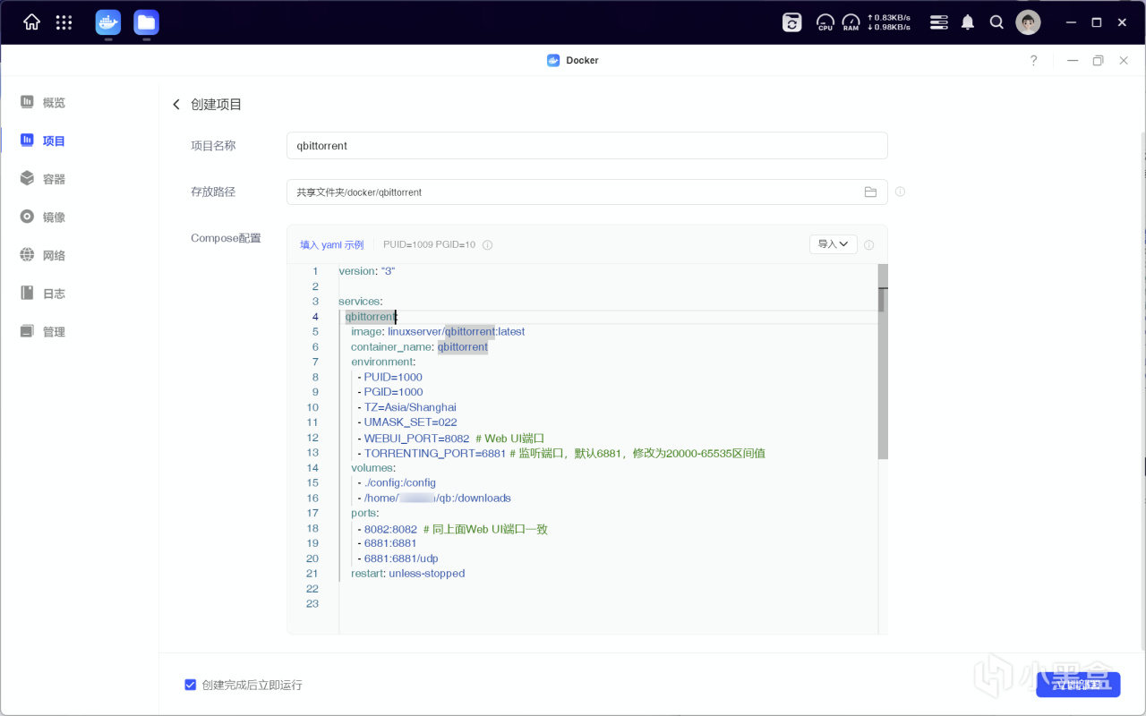Click the compose editor vertical scrollbar
The height and width of the screenshot is (716, 1146).
[x=883, y=362]
